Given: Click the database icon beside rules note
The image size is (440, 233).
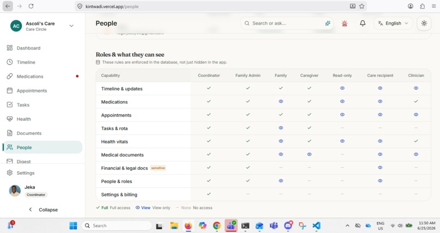Looking at the screenshot, I should (98, 62).
